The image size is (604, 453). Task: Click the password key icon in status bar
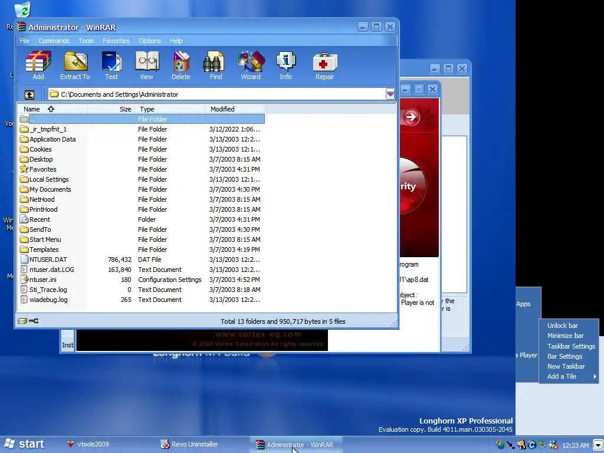pos(34,321)
